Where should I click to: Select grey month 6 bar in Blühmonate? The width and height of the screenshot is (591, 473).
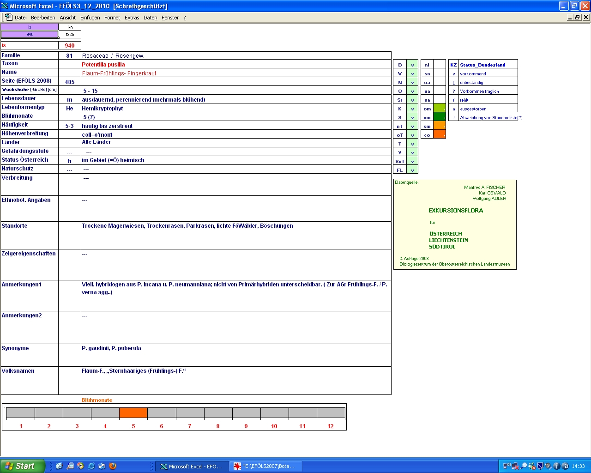click(x=162, y=413)
